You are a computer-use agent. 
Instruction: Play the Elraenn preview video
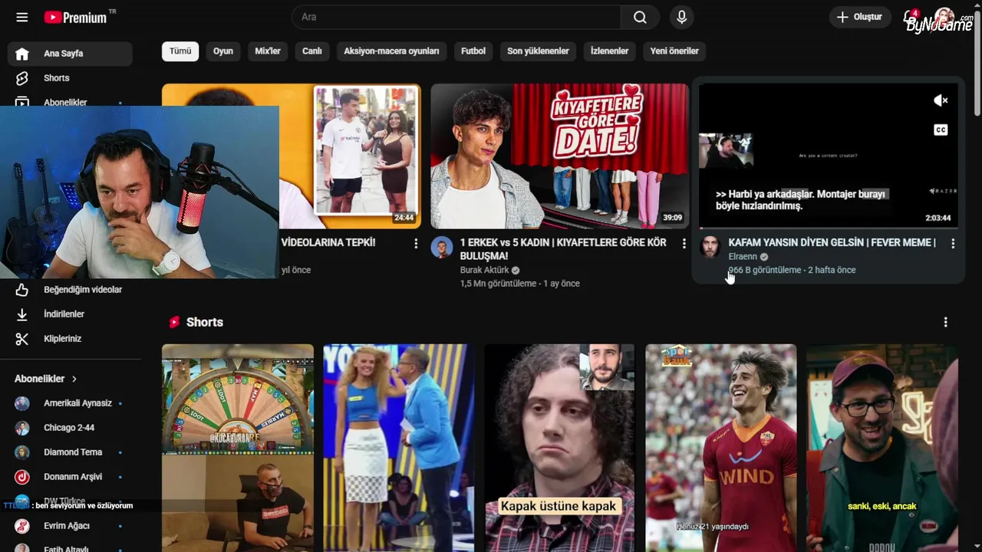pyautogui.click(x=829, y=156)
